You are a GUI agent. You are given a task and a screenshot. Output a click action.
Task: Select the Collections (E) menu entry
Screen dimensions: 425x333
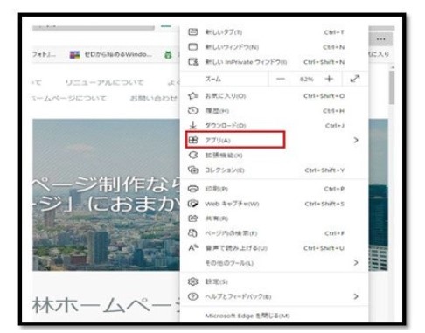[x=274, y=170]
